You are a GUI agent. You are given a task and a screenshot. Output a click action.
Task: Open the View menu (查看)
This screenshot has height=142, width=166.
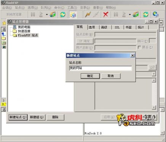[x=98, y=8]
